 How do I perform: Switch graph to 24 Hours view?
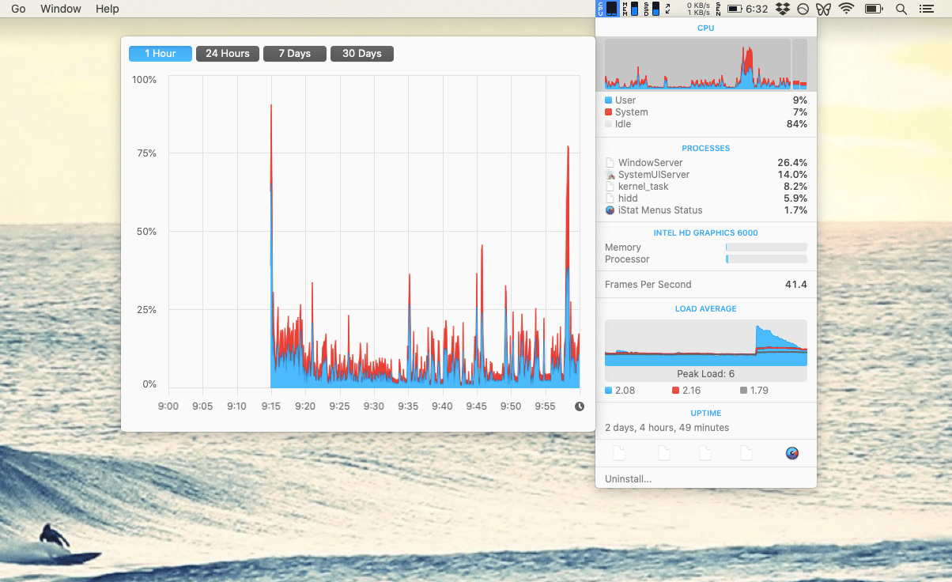(x=228, y=54)
